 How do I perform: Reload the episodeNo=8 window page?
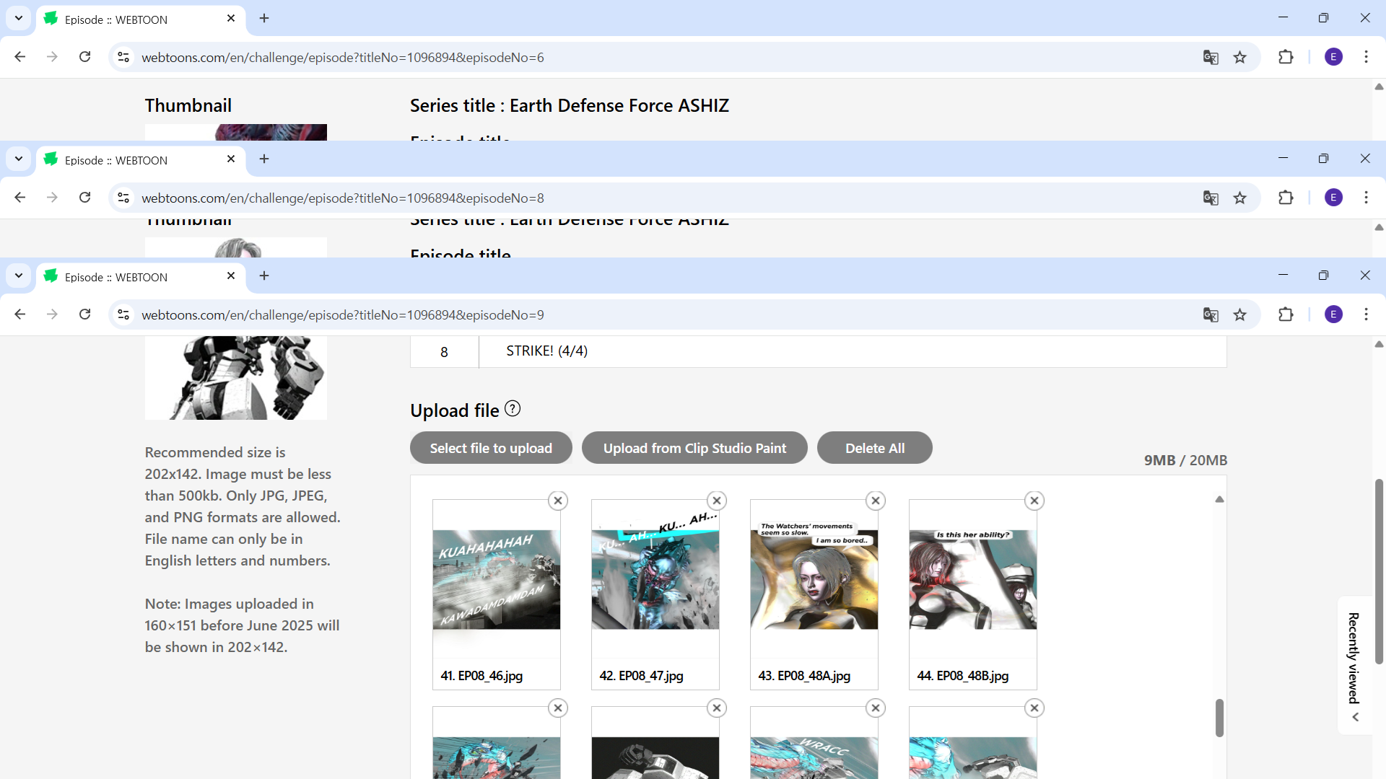85,198
